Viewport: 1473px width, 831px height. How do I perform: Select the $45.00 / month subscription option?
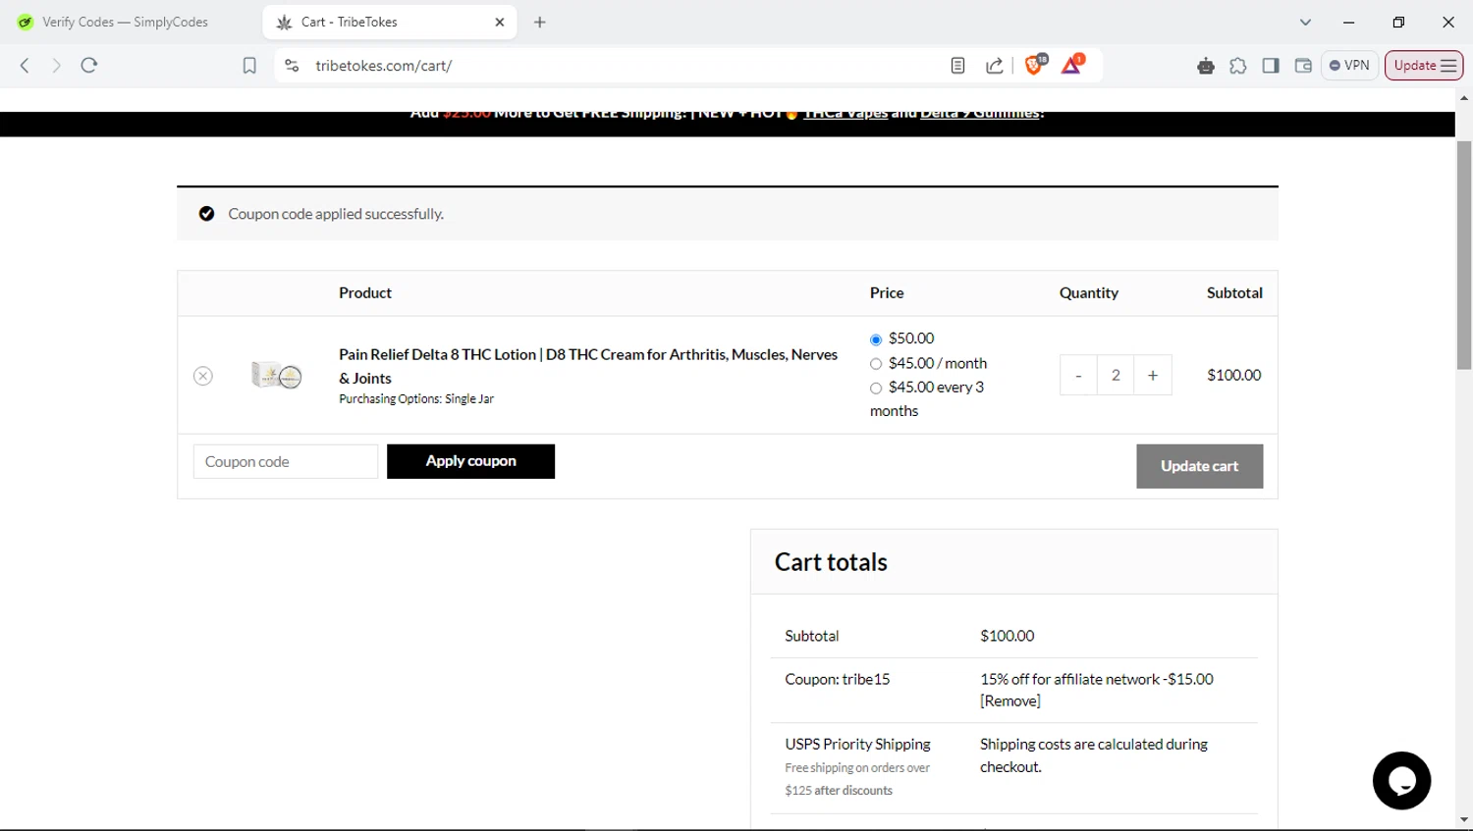point(876,364)
